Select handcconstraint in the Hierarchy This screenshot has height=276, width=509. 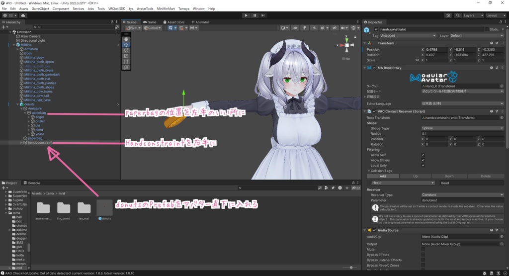(40, 143)
